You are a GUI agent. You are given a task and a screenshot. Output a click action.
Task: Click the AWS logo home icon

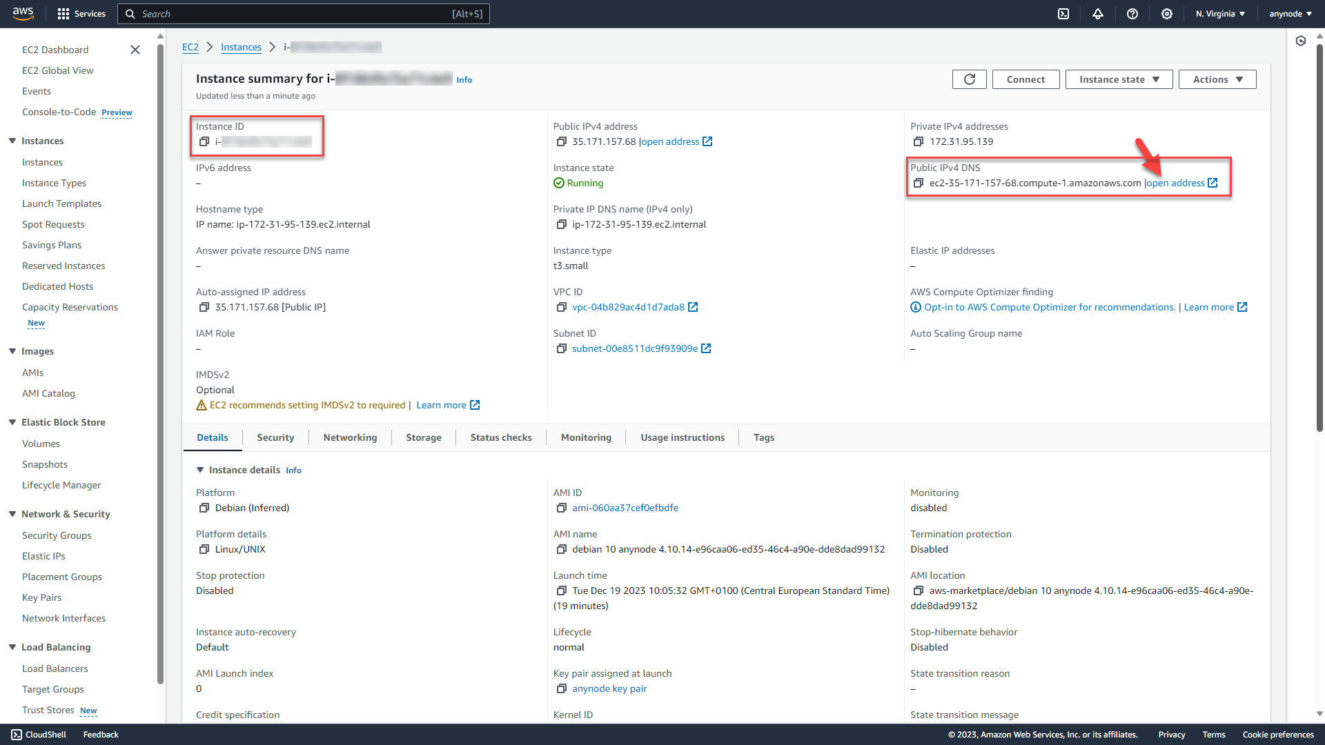[x=23, y=13]
